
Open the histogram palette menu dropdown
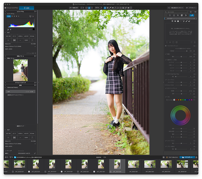pos(35,12)
